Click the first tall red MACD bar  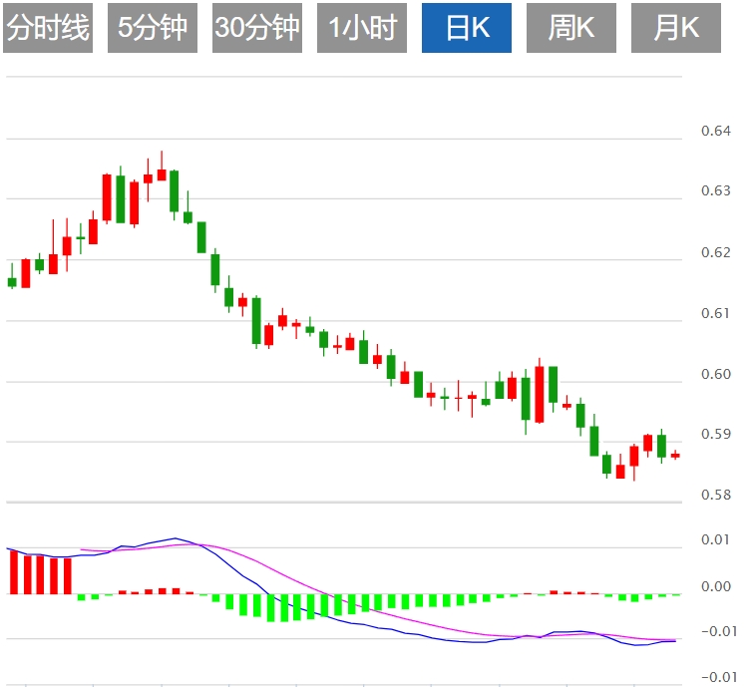pyautogui.click(x=14, y=572)
